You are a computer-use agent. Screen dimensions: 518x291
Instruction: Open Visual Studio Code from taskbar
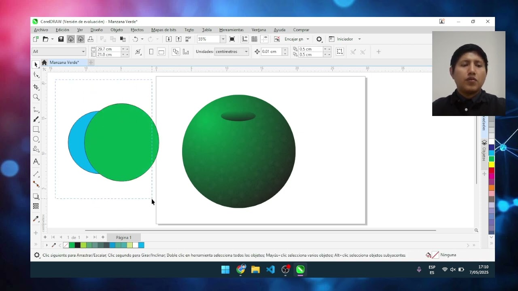[x=270, y=270]
